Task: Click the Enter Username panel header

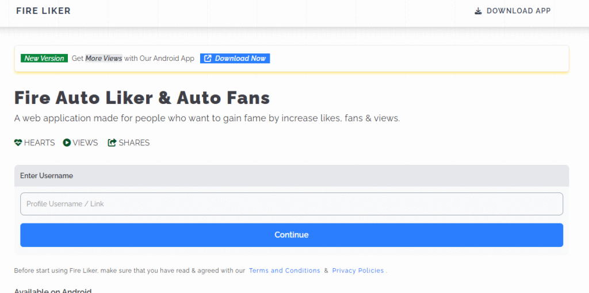Action: [x=291, y=176]
